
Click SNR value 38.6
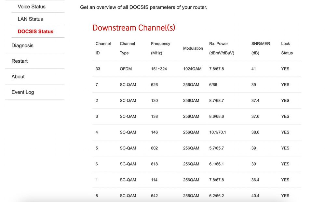tap(255, 132)
